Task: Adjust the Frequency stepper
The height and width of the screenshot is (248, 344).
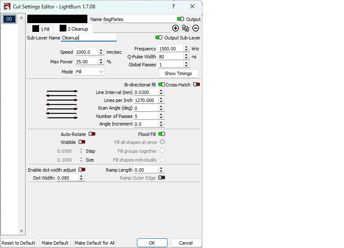Action: click(x=186, y=48)
